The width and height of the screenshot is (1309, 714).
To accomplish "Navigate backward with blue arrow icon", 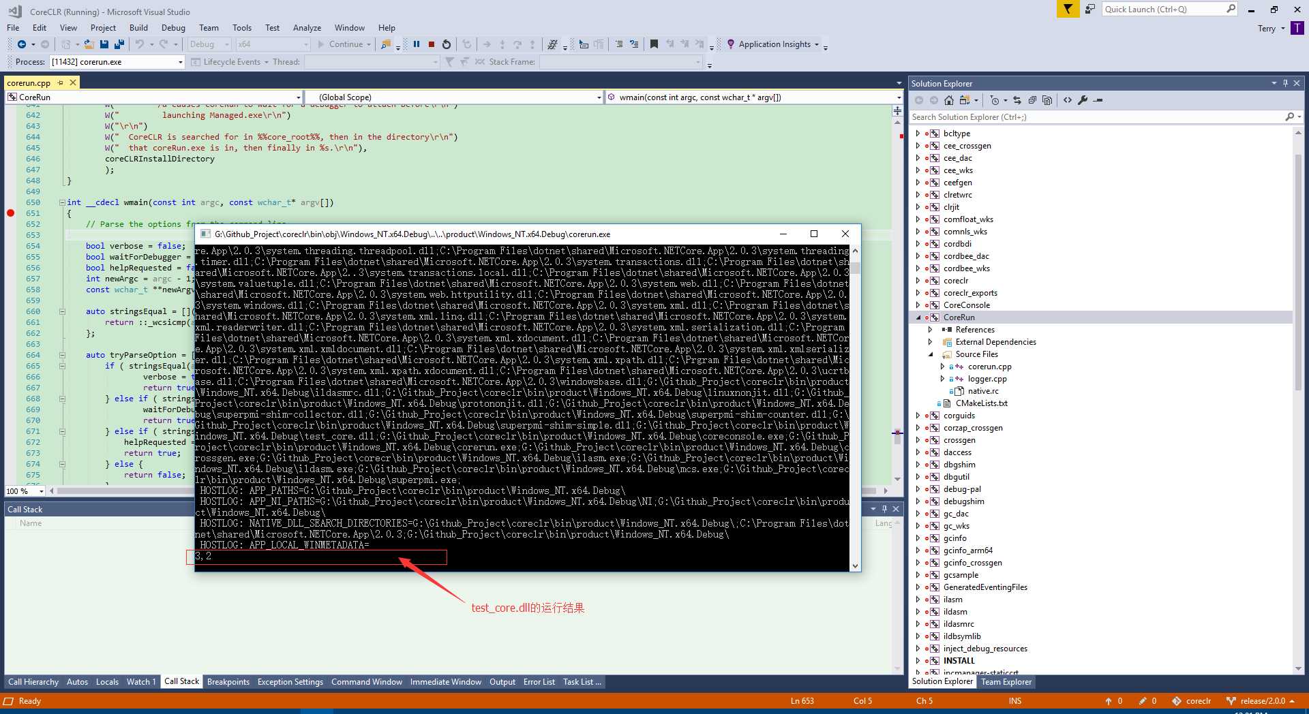I will (22, 44).
